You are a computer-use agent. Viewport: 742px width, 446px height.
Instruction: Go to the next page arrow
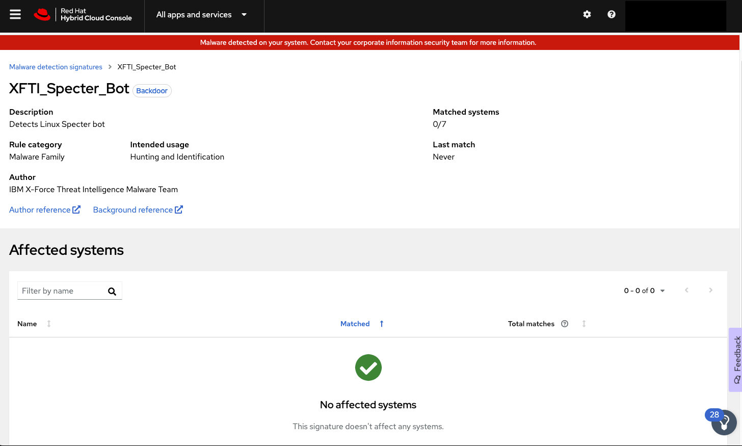coord(710,290)
